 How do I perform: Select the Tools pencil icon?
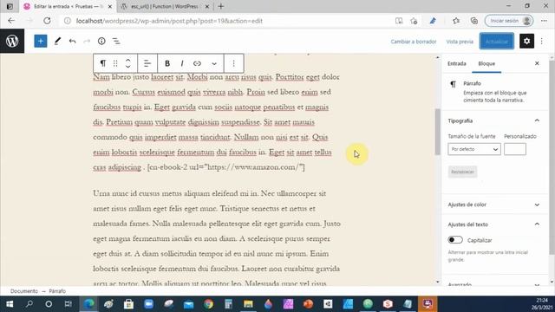[x=57, y=41]
